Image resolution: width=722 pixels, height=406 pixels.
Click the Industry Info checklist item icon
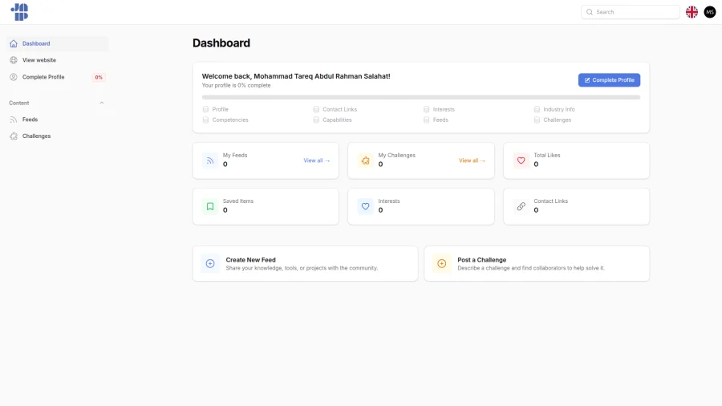click(x=537, y=110)
